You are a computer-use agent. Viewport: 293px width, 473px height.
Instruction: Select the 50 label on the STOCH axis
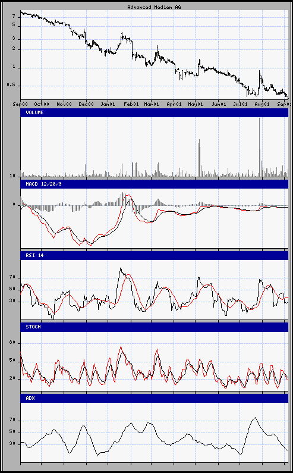(12, 361)
